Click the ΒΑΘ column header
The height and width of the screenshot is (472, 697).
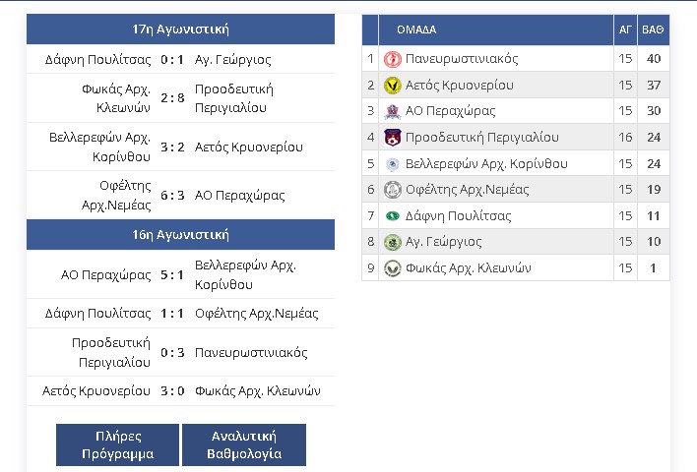pos(653,29)
